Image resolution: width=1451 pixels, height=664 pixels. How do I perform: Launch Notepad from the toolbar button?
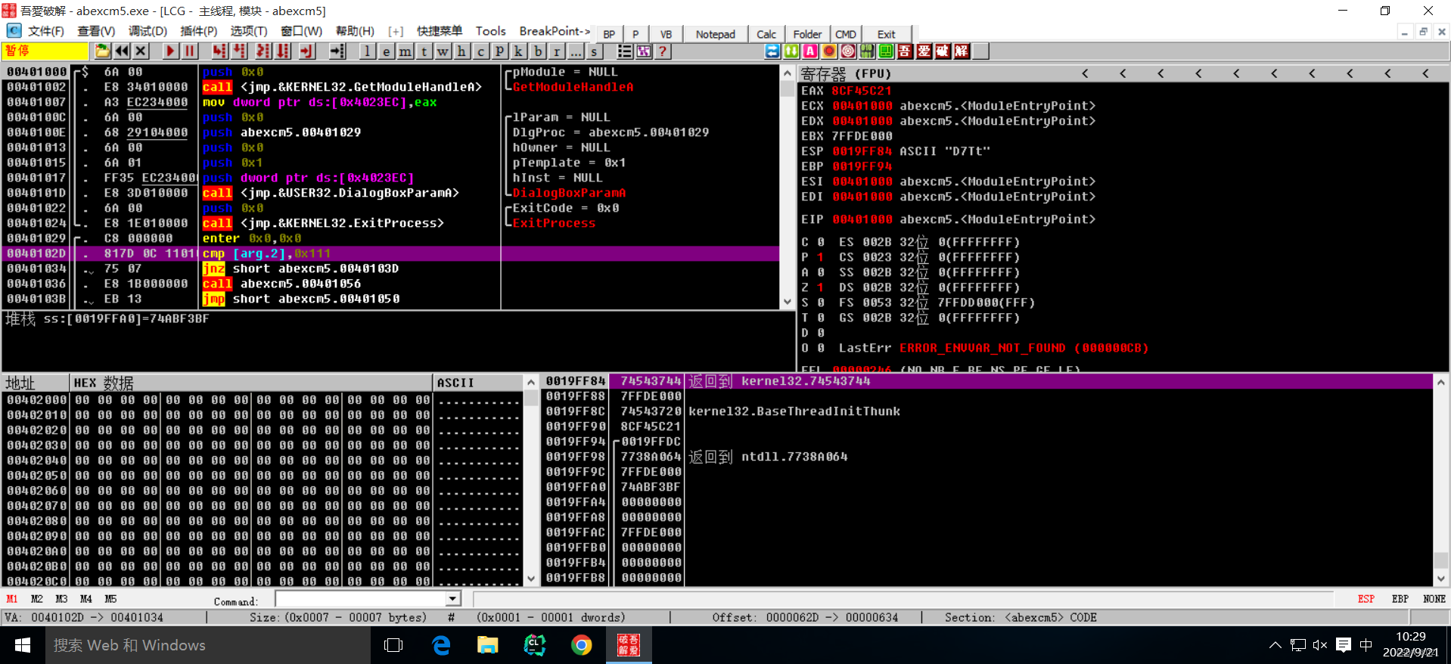[715, 34]
